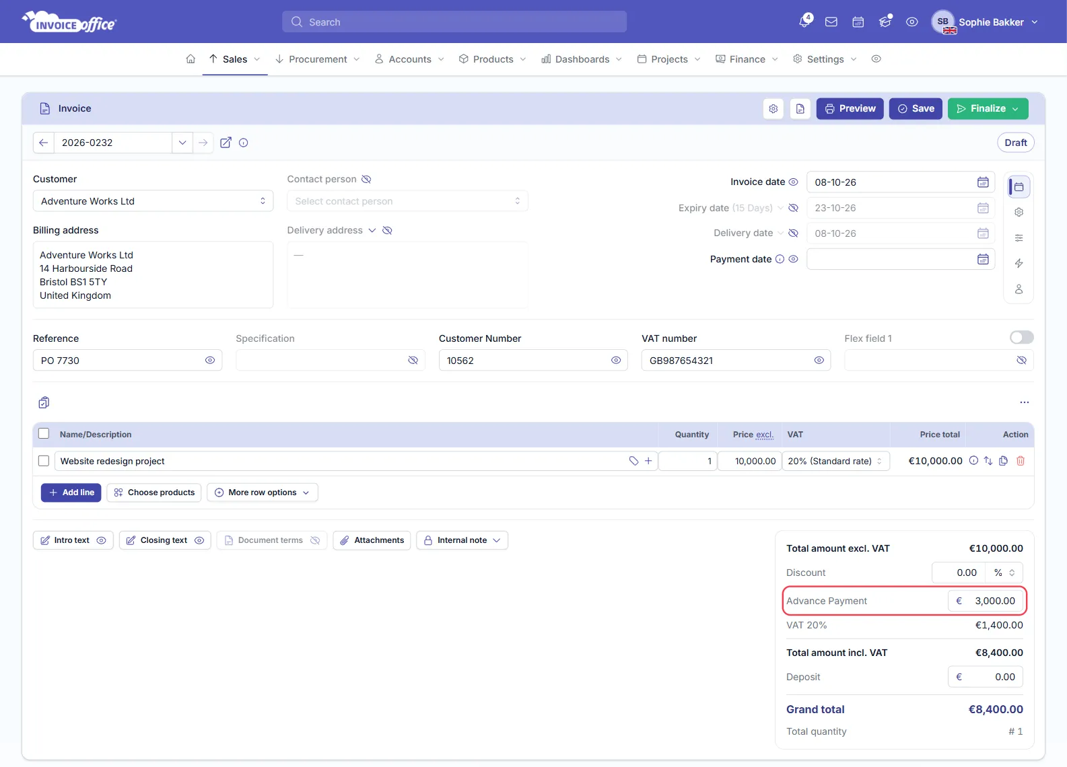Screen dimensions: 1067x767
Task: Select the calendar tab in right sidebar
Action: point(1019,187)
